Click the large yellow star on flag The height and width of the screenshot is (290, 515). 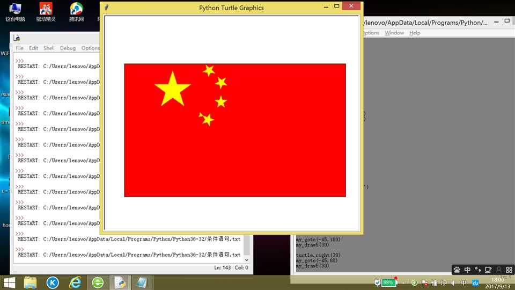[x=172, y=89]
